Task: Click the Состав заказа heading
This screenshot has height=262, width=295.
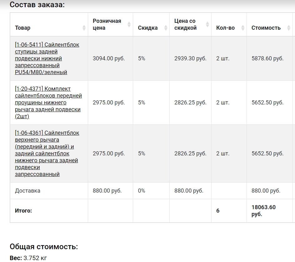Action: click(37, 5)
